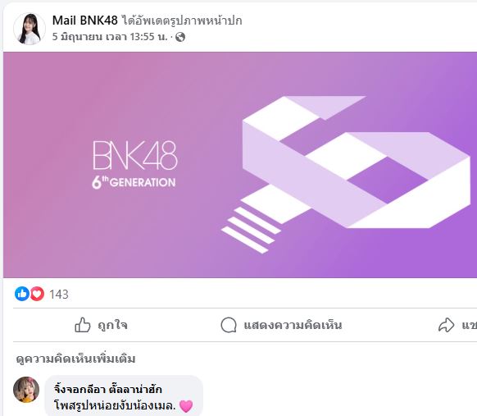This screenshot has height=416, width=477.
Task: Click the thumbs-up icon beside ถูกใจ
Action: coord(83,325)
